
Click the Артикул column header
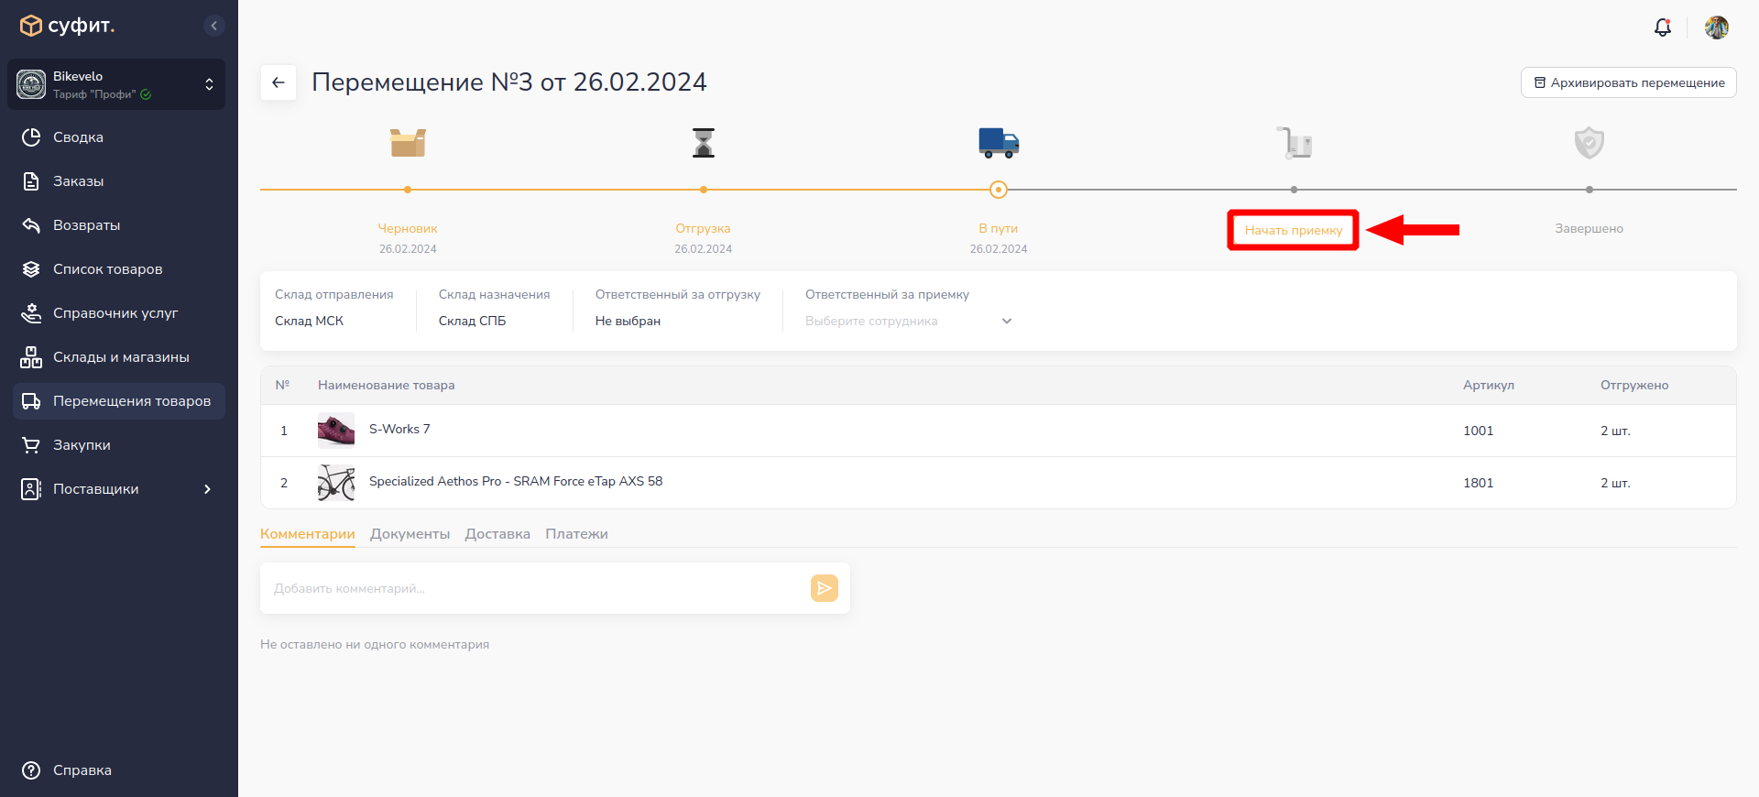(x=1489, y=386)
